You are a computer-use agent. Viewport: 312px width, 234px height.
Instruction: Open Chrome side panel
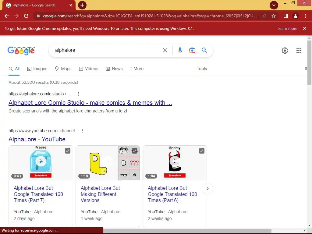286,16
